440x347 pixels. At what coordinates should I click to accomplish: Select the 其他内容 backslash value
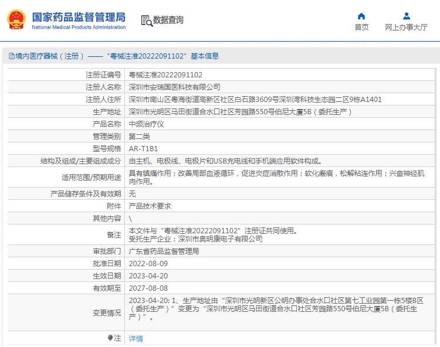pyautogui.click(x=130, y=219)
